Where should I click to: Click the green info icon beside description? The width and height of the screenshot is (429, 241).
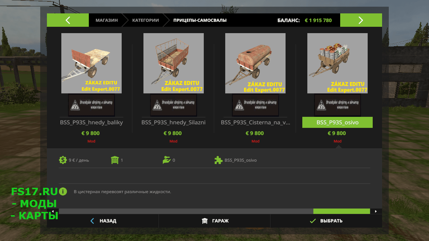point(63,192)
